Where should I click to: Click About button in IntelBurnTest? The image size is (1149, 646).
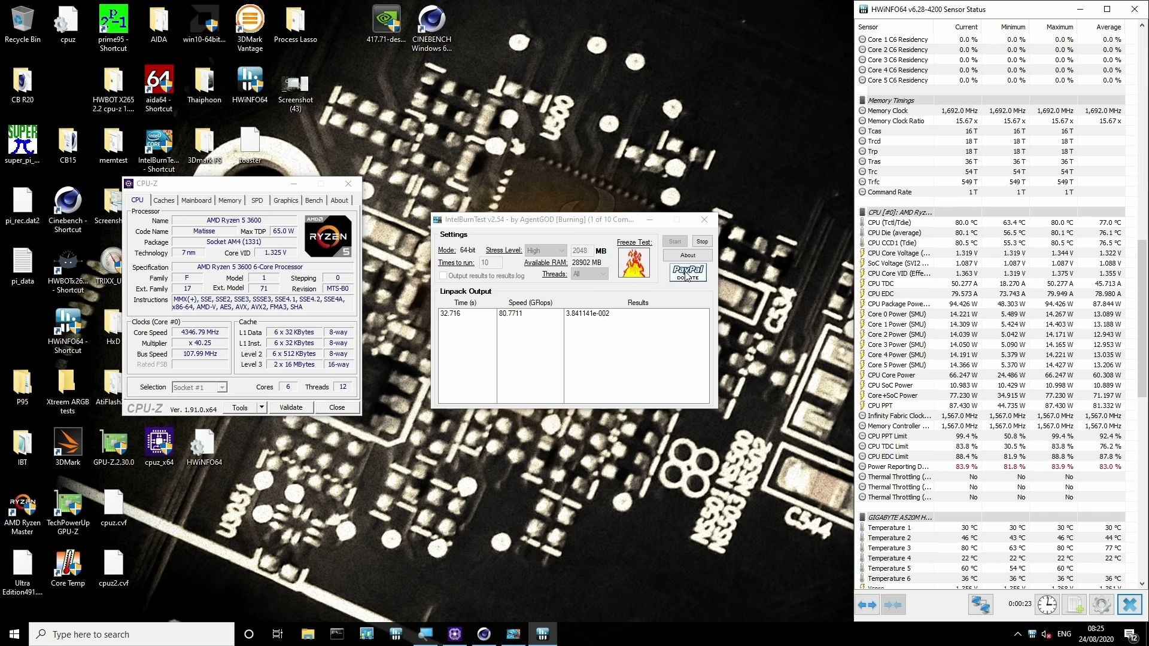[688, 255]
